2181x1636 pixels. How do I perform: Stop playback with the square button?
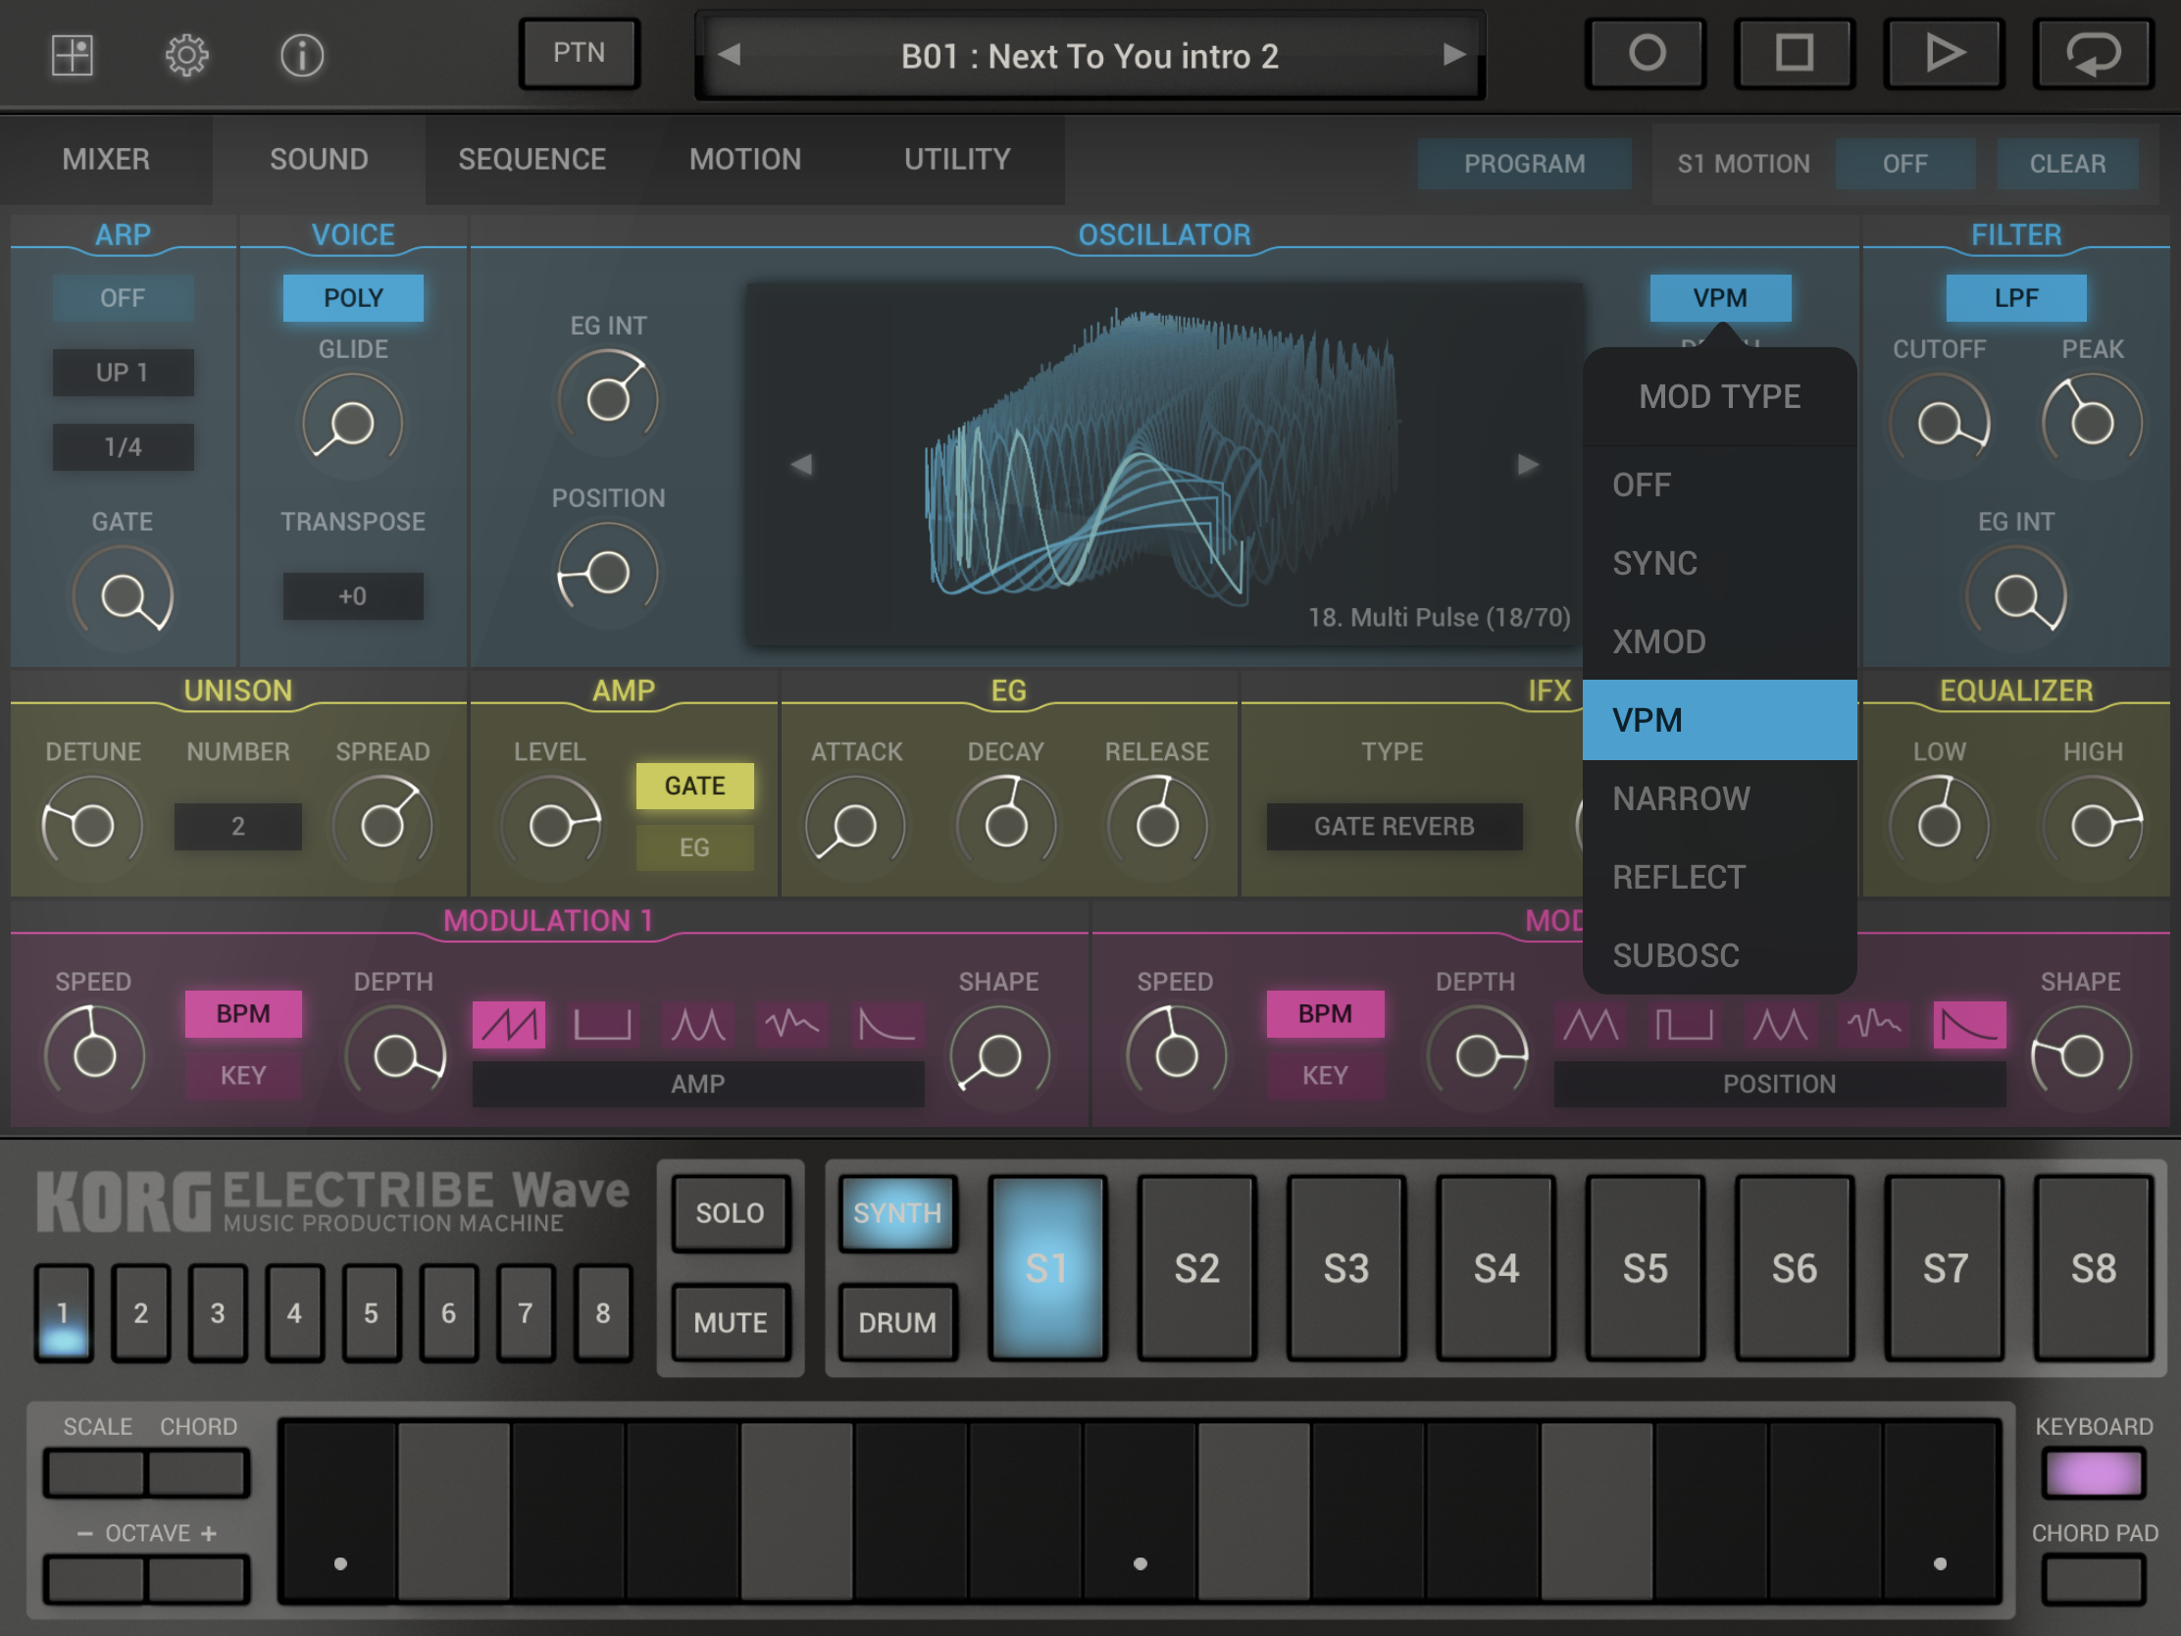(1795, 53)
